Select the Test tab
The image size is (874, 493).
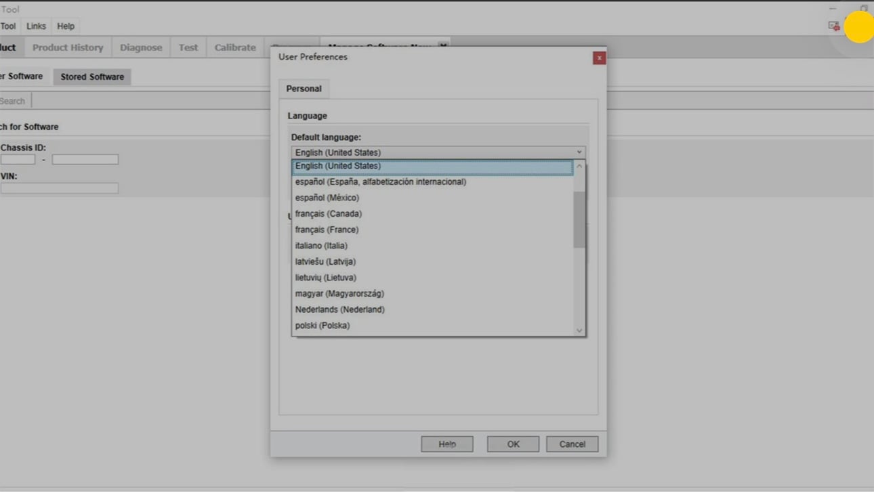tap(188, 47)
